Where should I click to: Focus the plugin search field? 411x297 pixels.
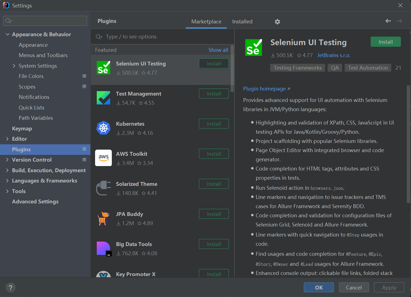163,36
